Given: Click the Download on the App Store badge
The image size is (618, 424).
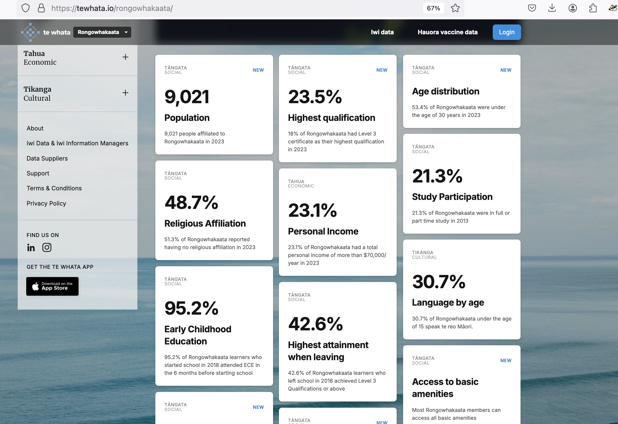Looking at the screenshot, I should 52,286.
